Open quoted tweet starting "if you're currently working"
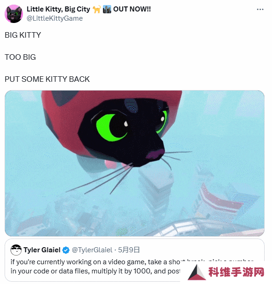The height and width of the screenshot is (284, 272). [135, 260]
